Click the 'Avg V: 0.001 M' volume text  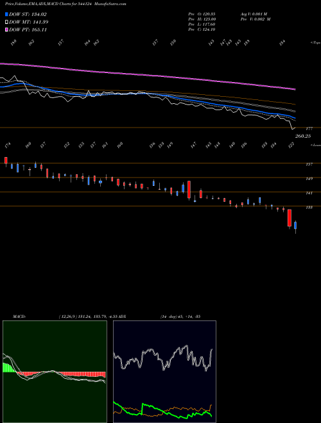click(x=254, y=14)
